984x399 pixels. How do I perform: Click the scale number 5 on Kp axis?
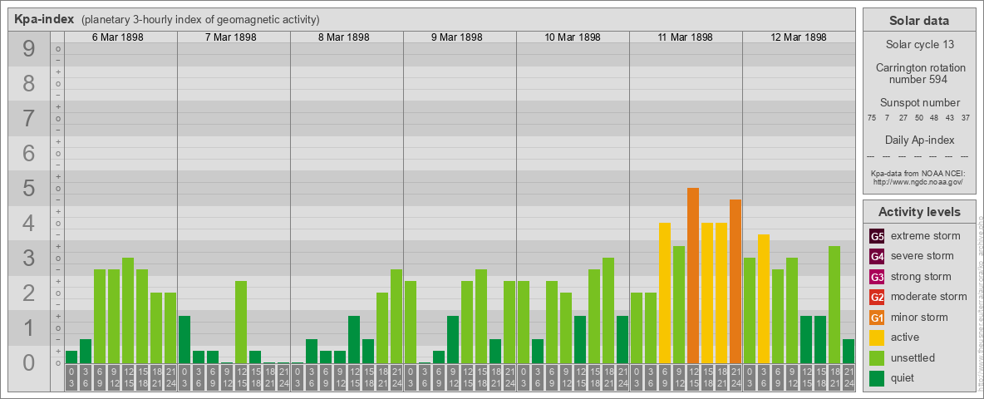[29, 188]
